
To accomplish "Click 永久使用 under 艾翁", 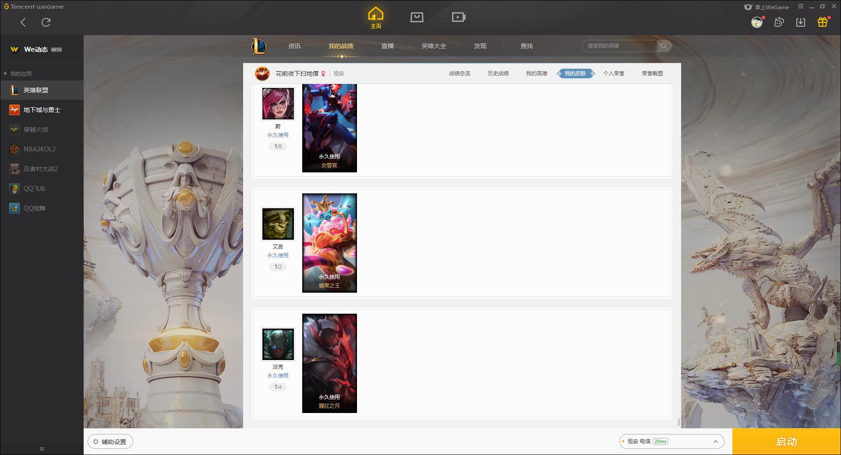I will click(x=278, y=255).
